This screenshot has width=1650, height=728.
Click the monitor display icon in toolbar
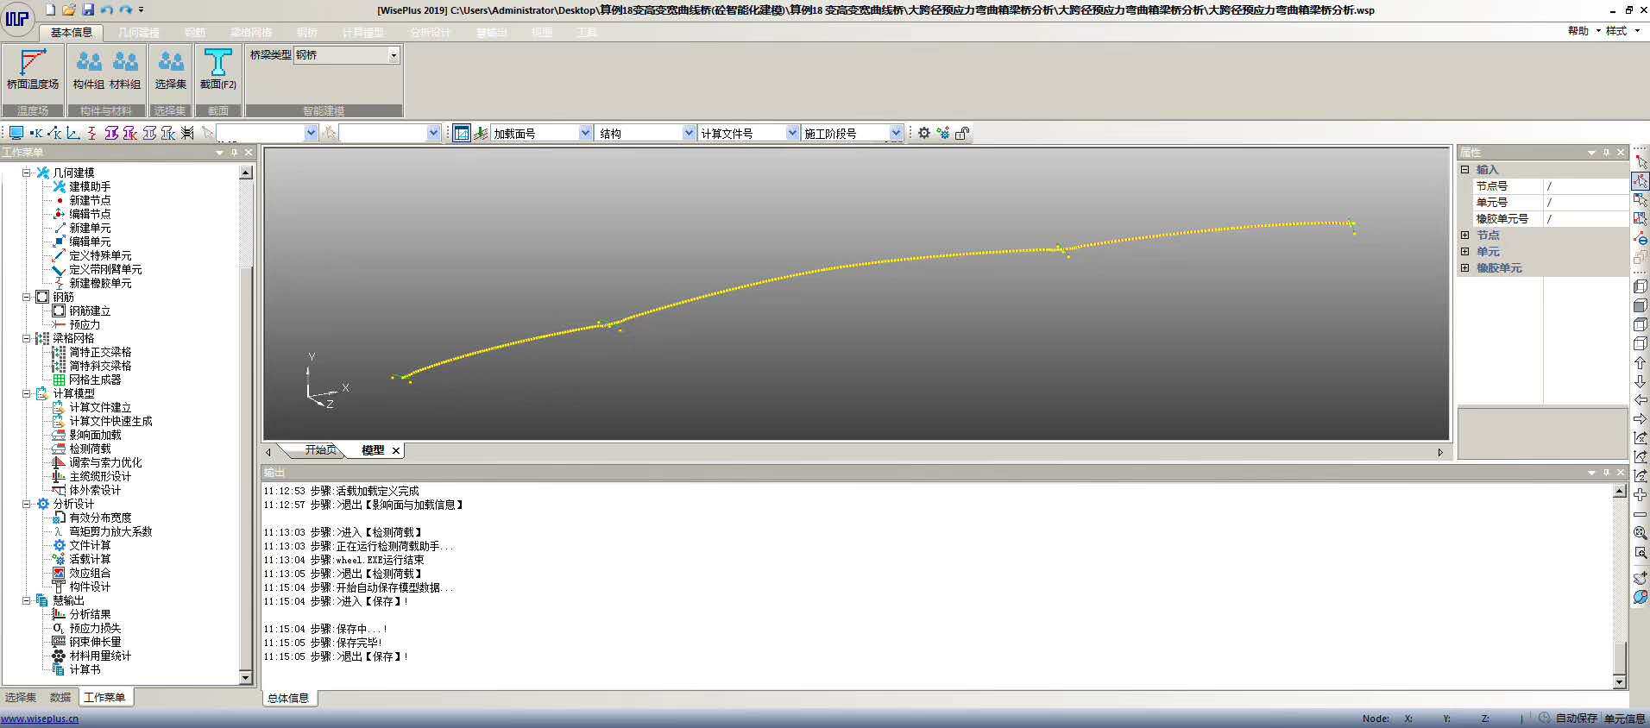coord(16,133)
